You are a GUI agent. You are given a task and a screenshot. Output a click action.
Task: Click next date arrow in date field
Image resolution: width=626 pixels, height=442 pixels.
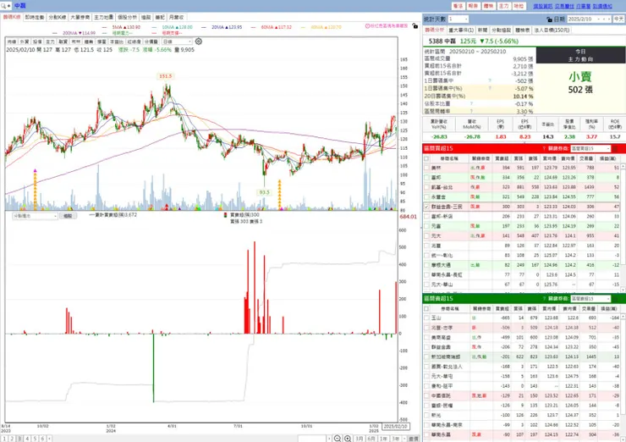coord(609,19)
